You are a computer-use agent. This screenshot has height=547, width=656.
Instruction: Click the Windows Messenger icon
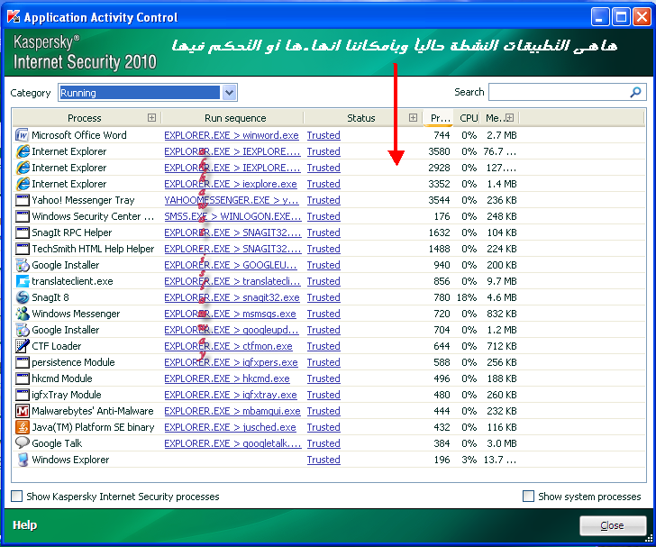click(x=22, y=314)
